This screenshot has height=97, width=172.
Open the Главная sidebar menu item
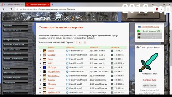point(16,25)
